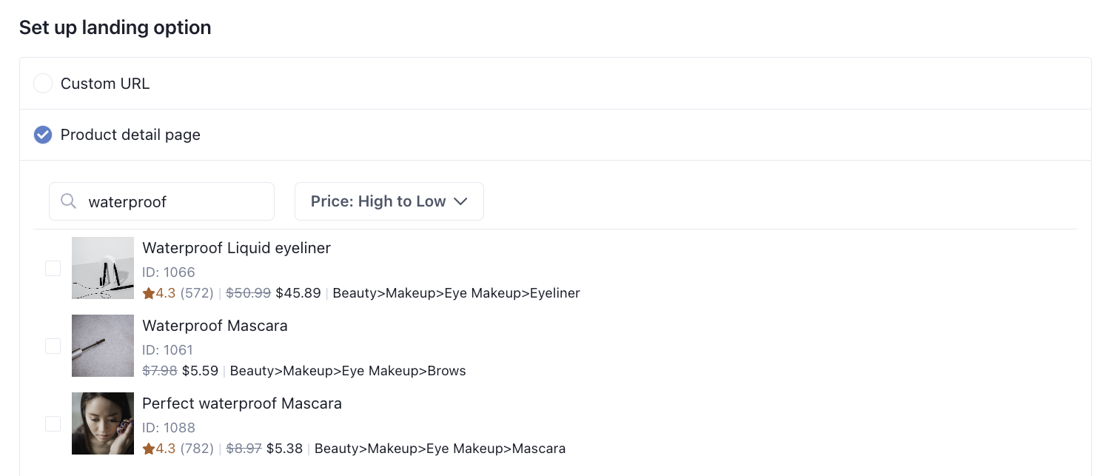Click the 'ID: 1061' text
Viewport: 1111px width, 476px height.
point(167,350)
